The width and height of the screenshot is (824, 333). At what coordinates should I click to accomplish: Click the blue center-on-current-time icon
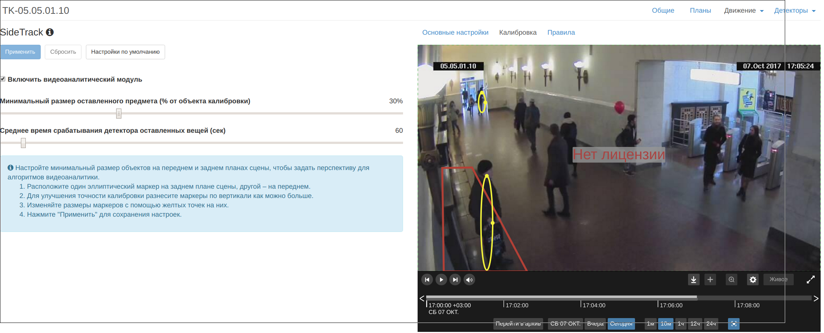point(734,324)
